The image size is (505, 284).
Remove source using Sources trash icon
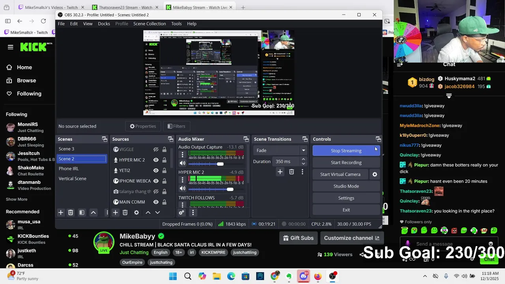125,213
